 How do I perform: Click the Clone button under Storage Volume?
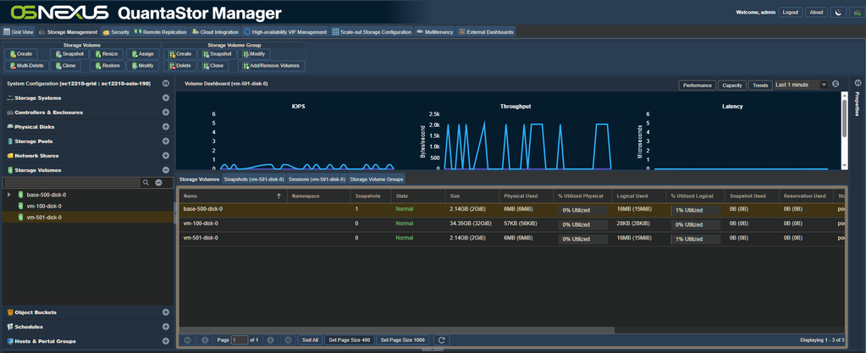point(65,66)
